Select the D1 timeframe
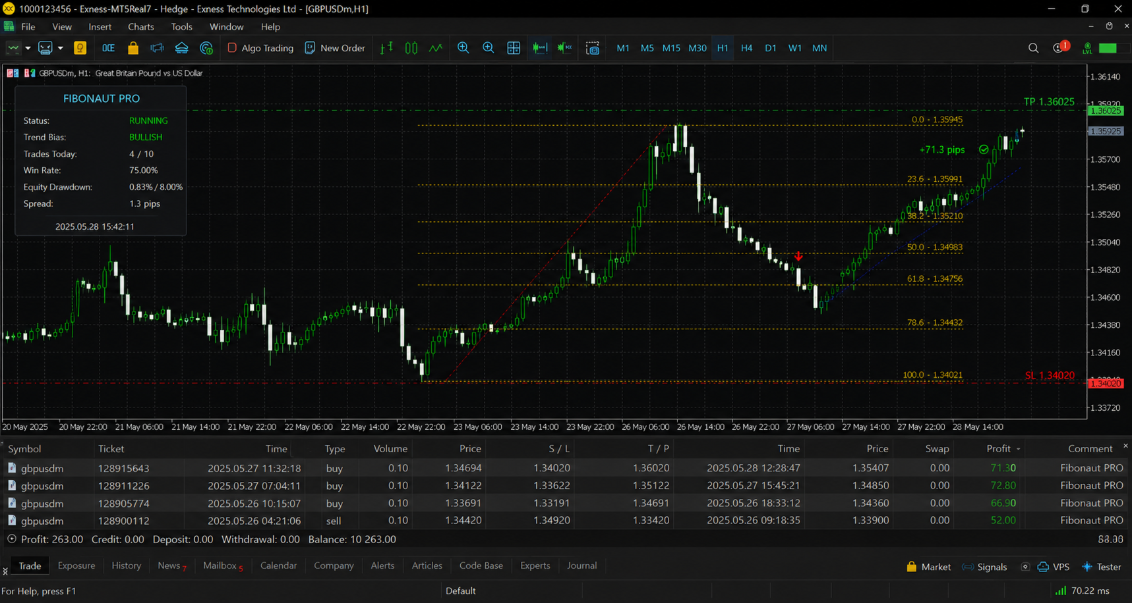 (x=771, y=48)
